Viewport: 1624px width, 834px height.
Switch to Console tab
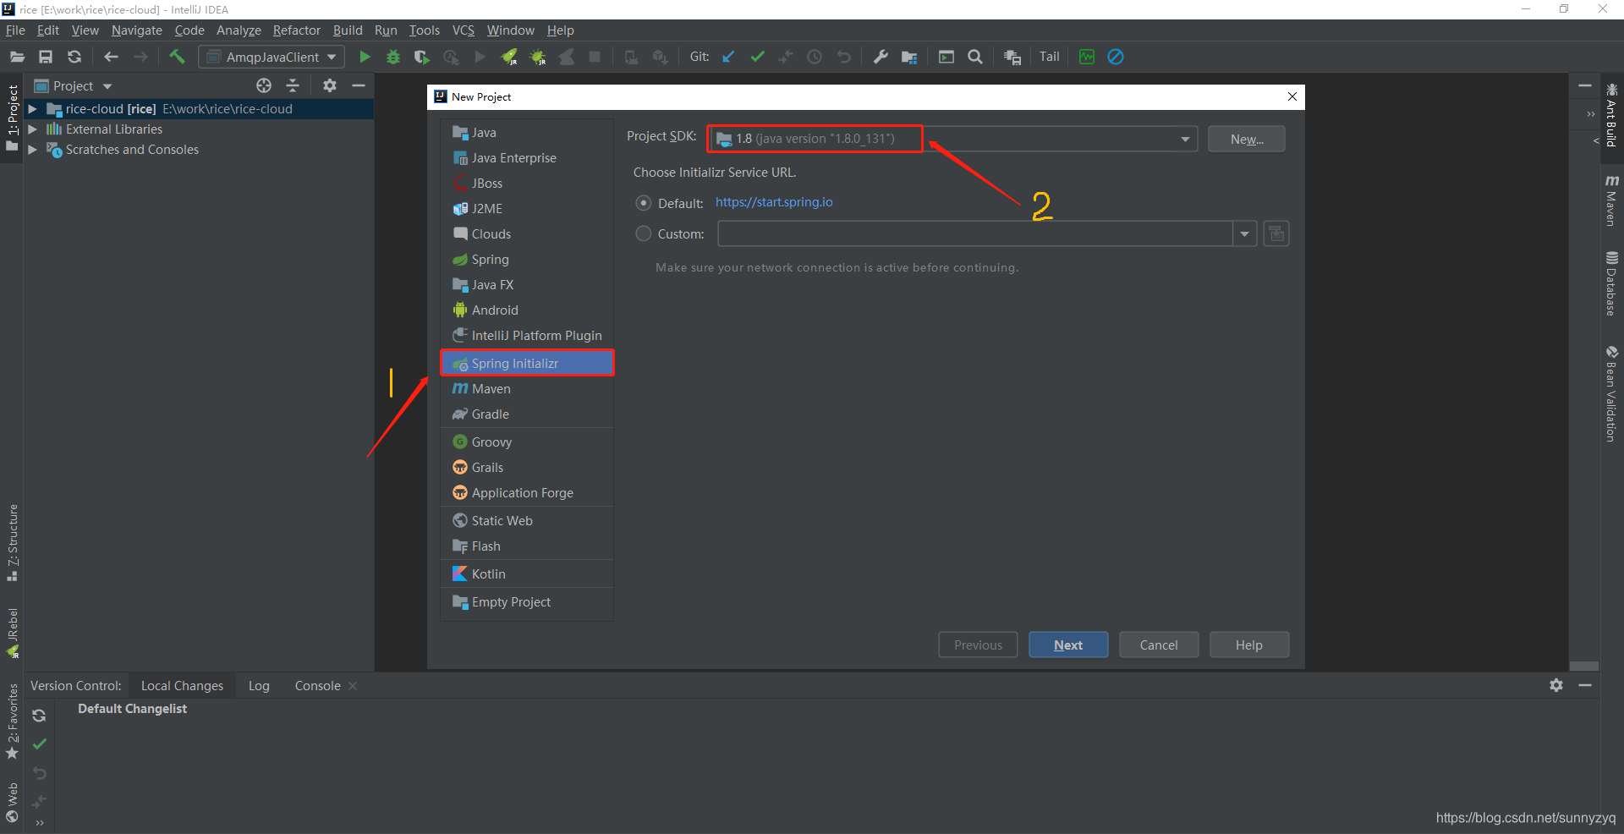317,686
